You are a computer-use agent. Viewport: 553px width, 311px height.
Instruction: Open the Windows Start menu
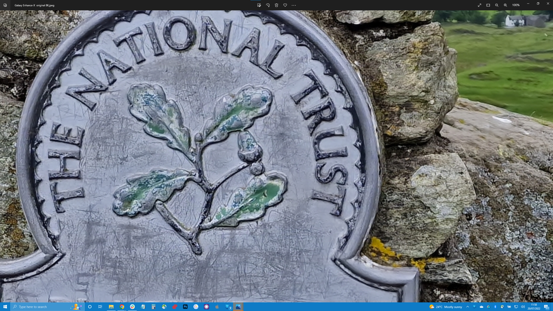[x=5, y=307]
